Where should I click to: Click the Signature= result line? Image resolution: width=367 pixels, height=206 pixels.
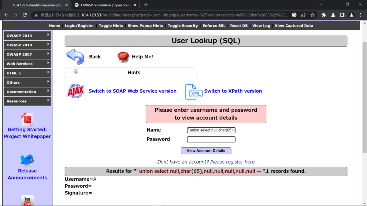78,193
